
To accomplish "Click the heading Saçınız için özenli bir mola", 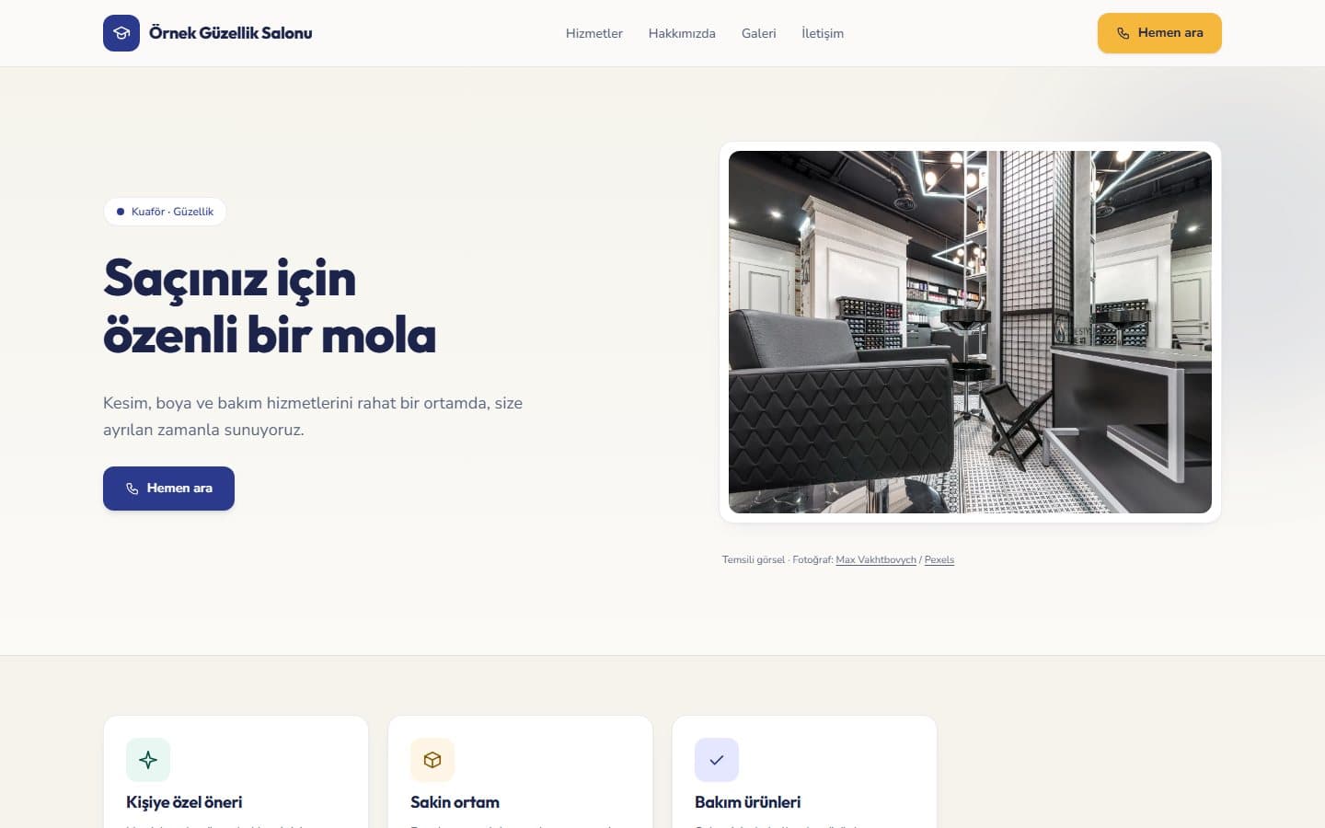I will pyautogui.click(x=270, y=306).
